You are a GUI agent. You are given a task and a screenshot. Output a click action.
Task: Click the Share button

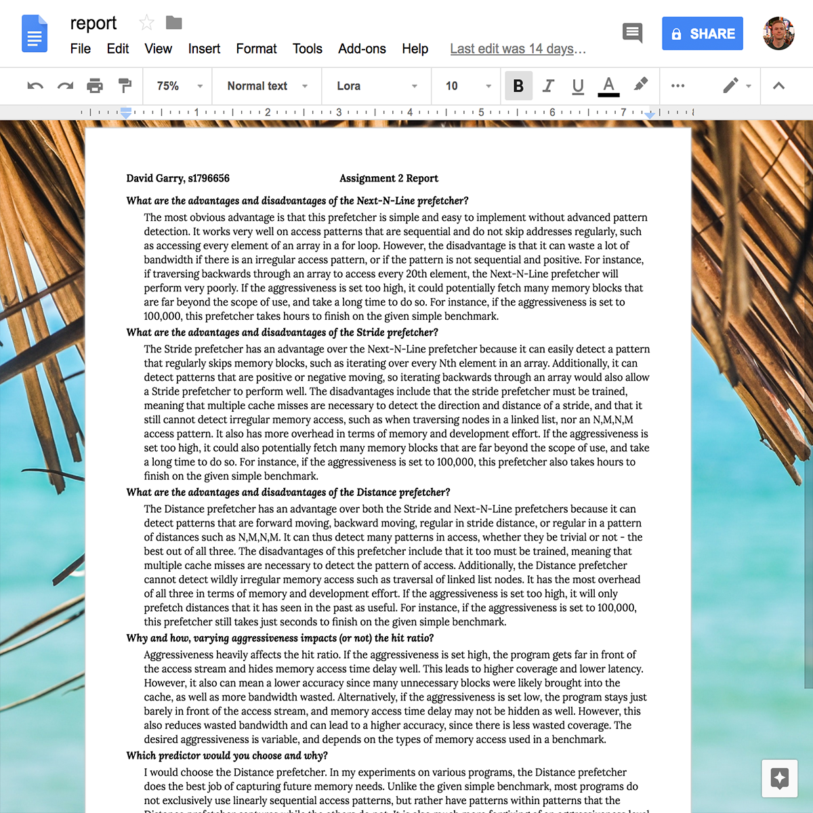(703, 33)
